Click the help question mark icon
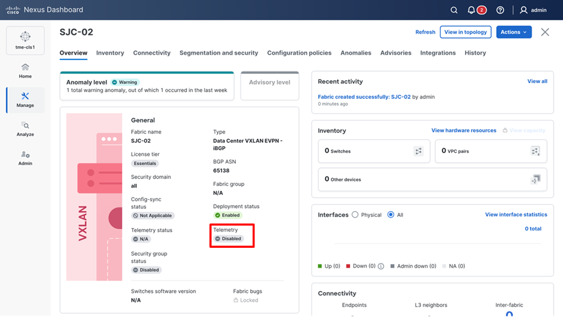Screen dimensions: 563x317 click(500, 10)
